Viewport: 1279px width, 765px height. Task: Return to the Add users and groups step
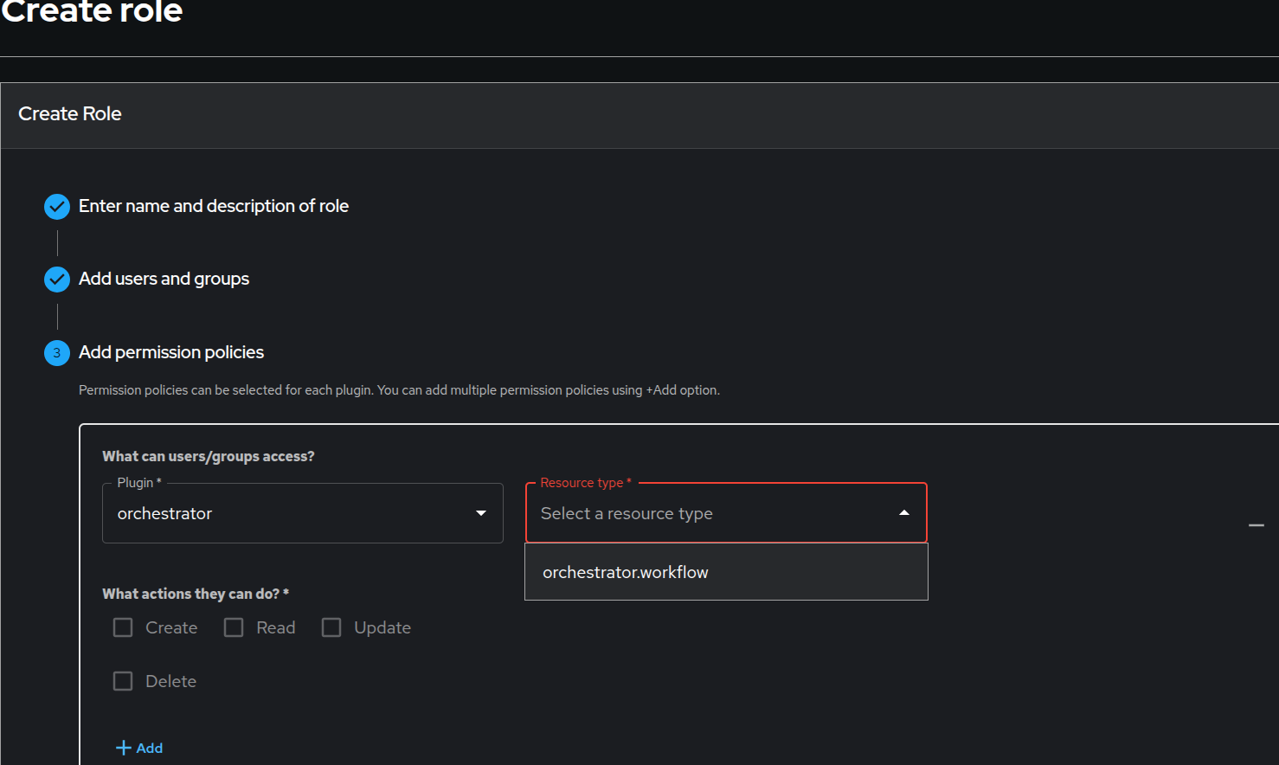(x=164, y=279)
